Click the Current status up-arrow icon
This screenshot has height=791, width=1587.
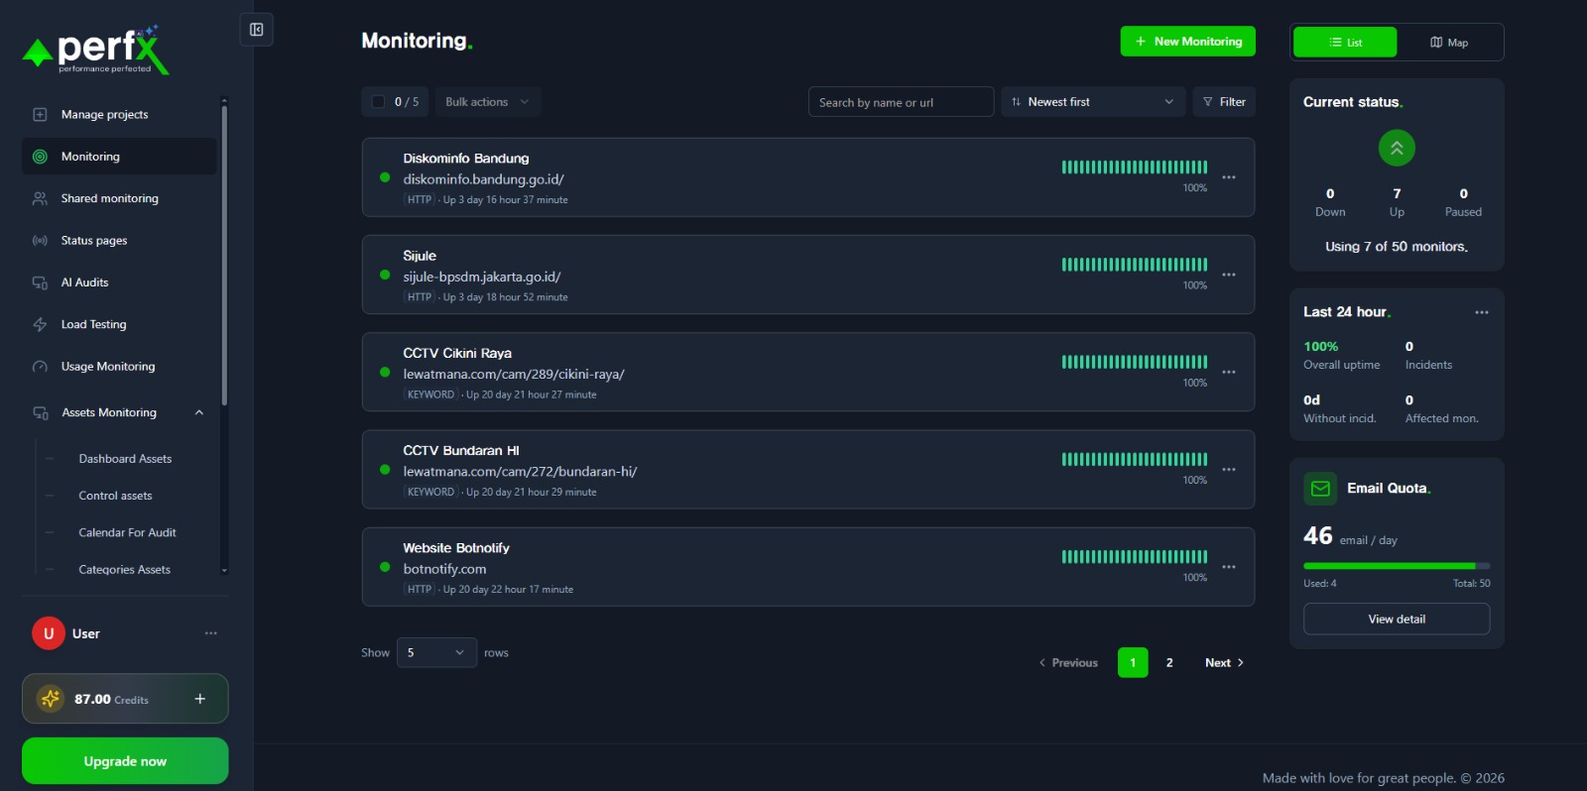point(1397,148)
